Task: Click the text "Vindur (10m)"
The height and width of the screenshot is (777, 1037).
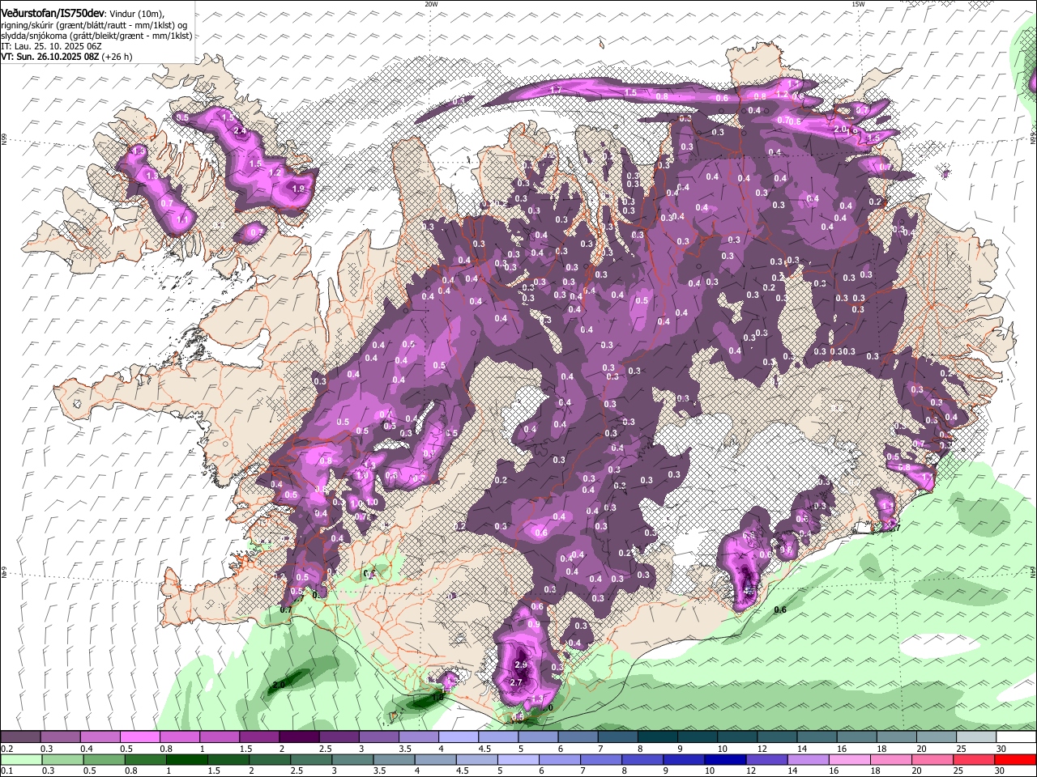Action: 136,13
